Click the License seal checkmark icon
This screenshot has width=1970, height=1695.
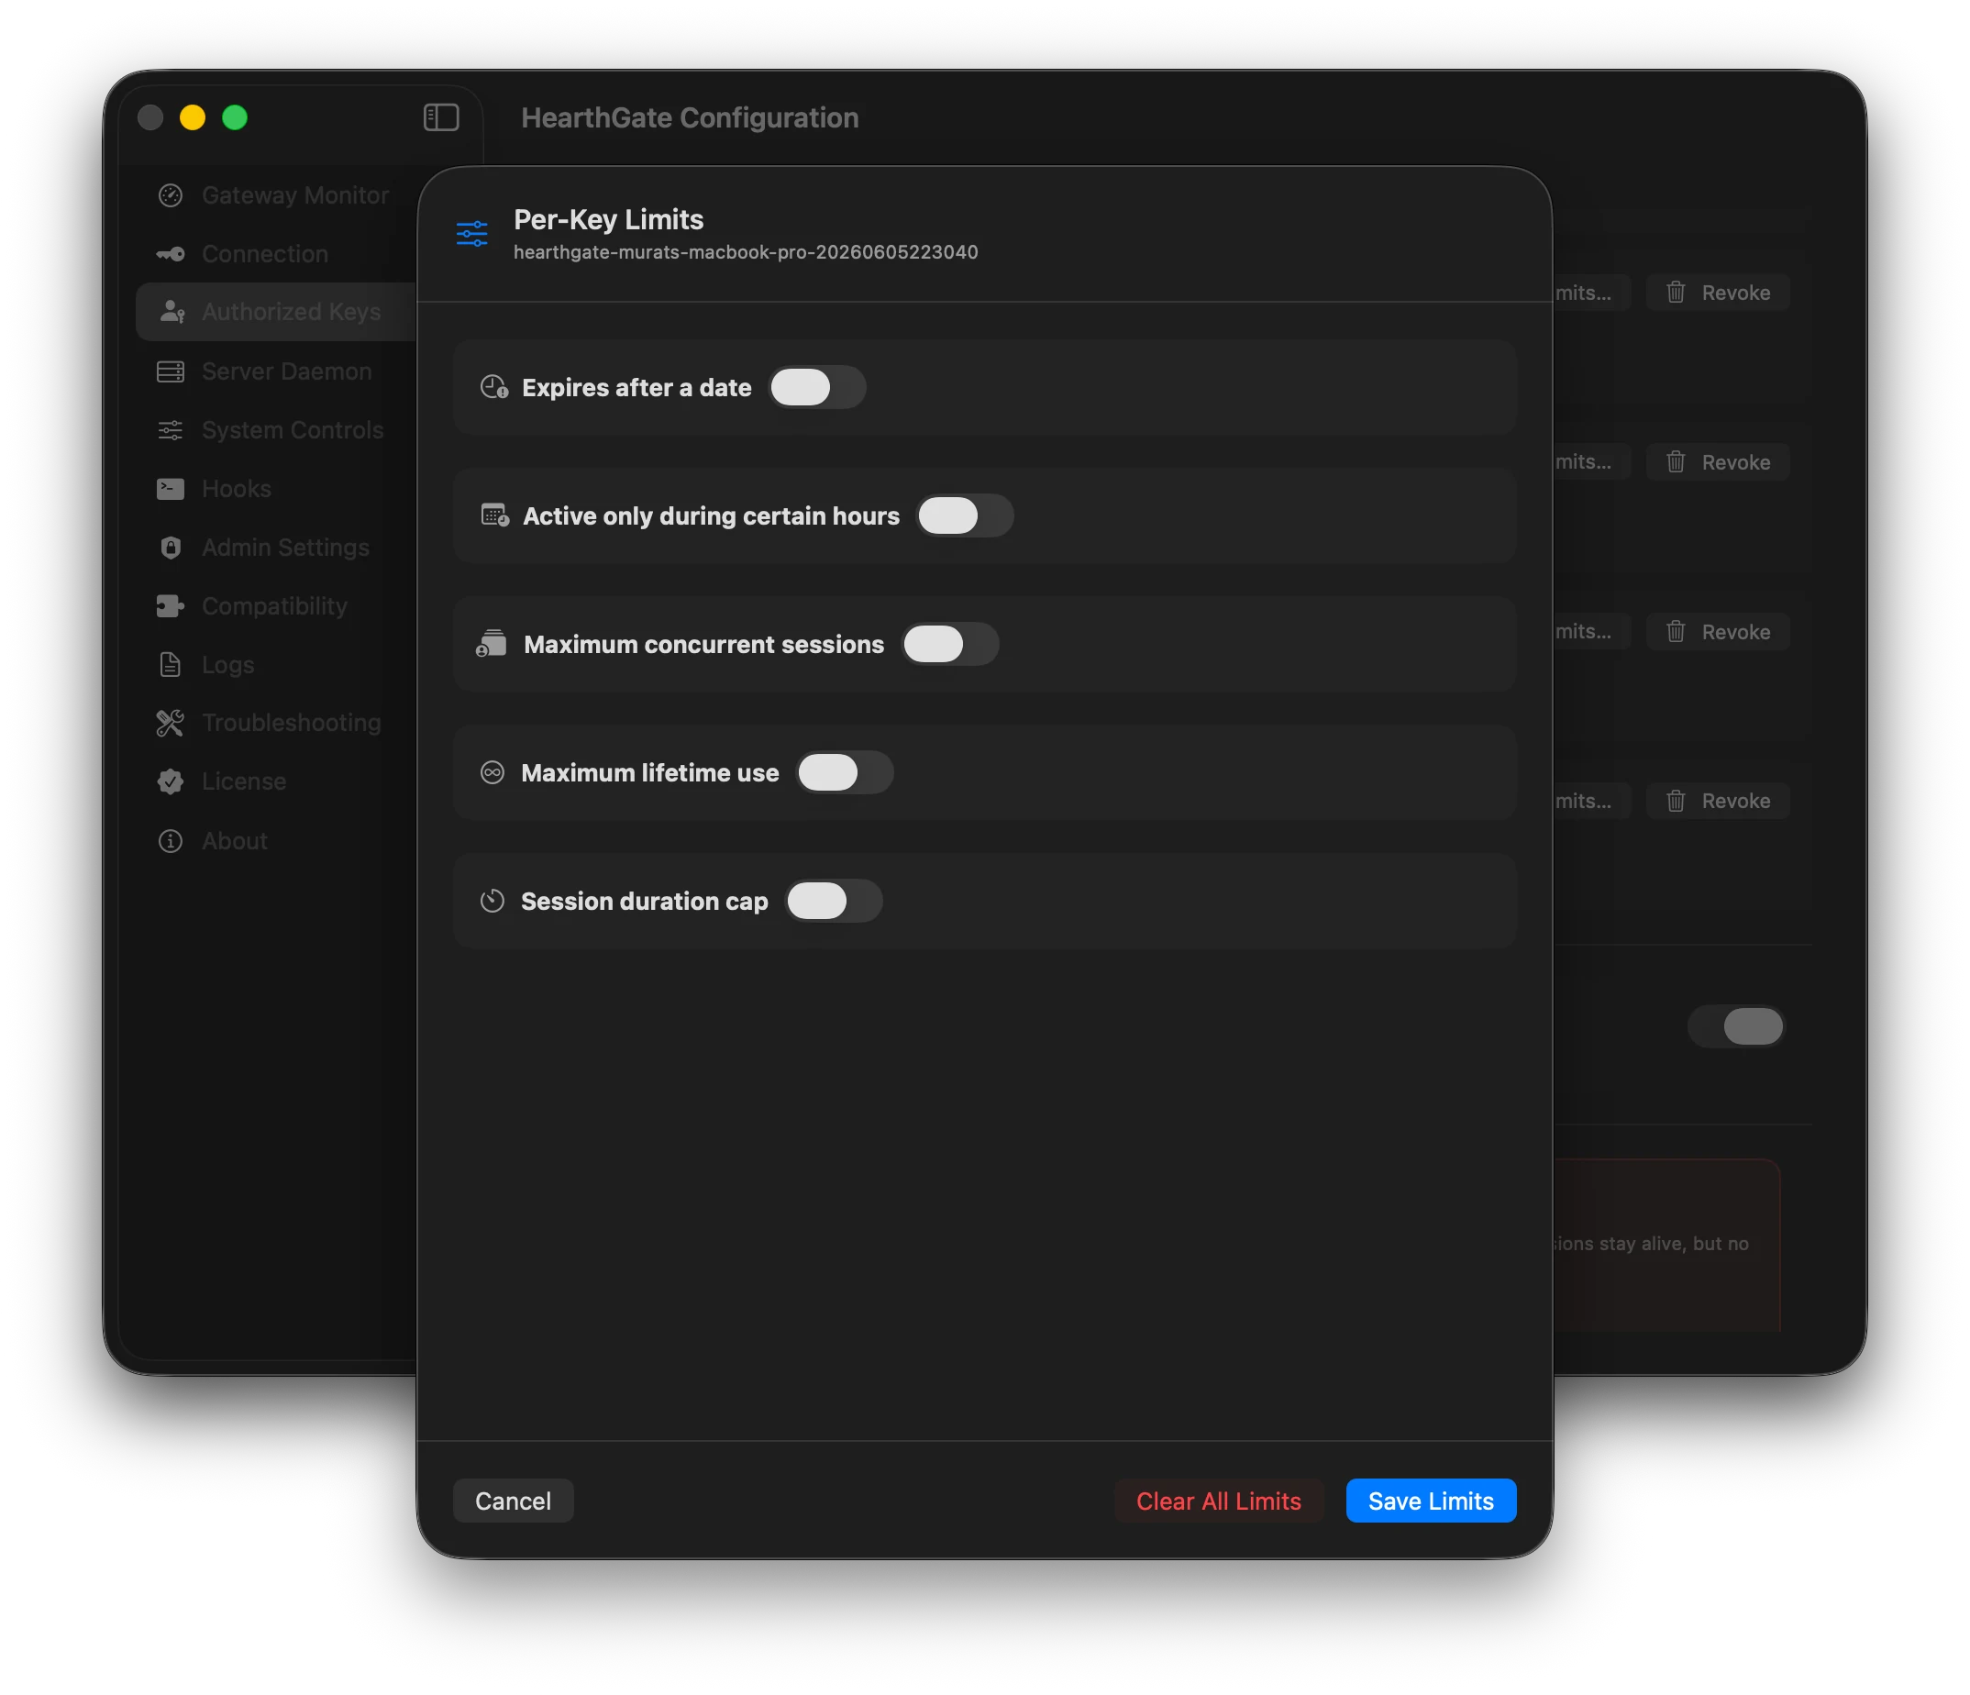point(171,781)
